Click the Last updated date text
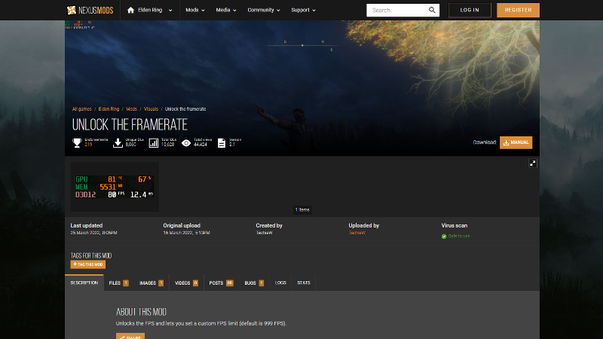Screen dimensions: 603x339 coord(93,233)
